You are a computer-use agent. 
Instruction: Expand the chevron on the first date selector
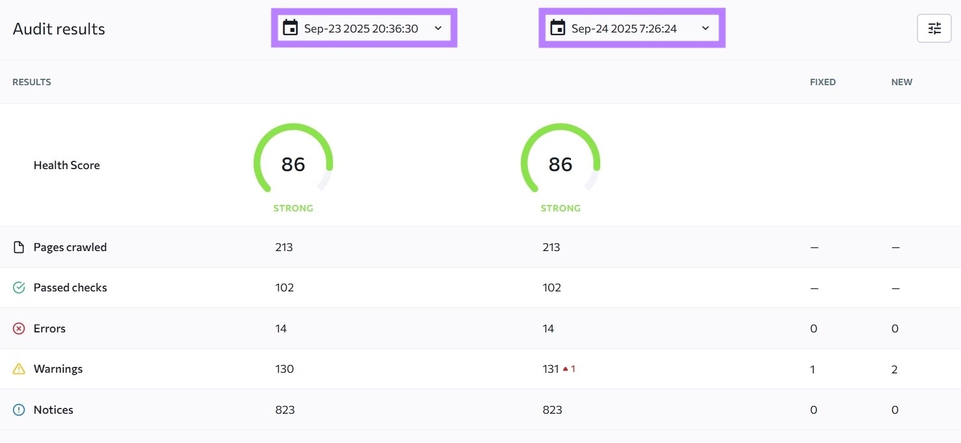[x=438, y=28]
